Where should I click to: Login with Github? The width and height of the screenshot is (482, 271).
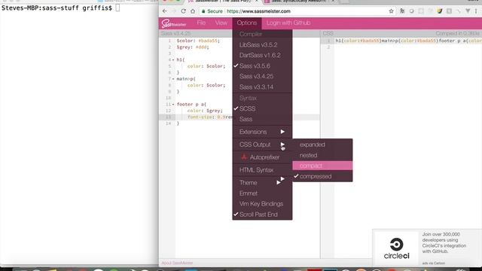click(288, 23)
